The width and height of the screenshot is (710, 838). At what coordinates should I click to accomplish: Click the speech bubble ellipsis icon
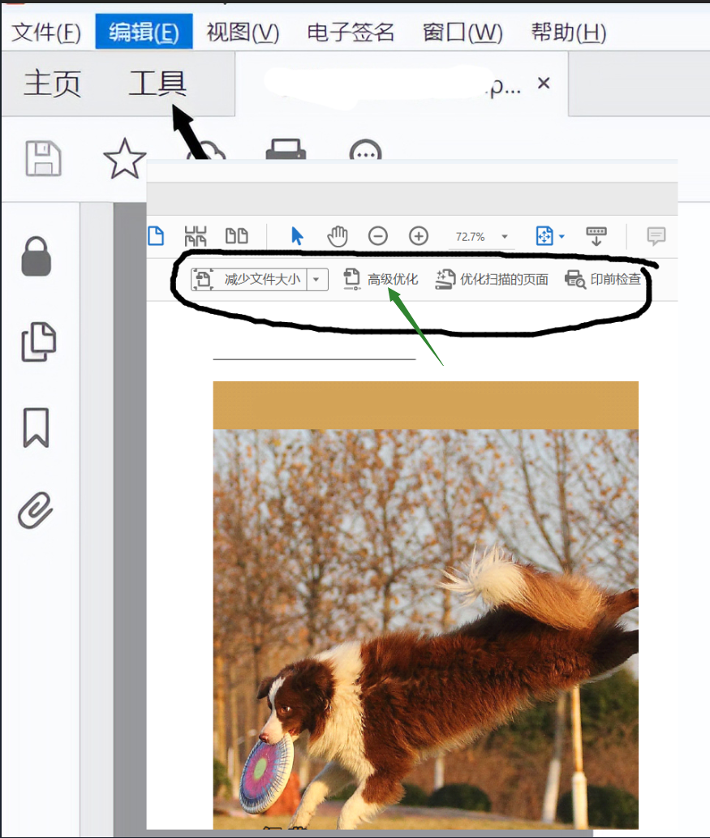coord(366,151)
